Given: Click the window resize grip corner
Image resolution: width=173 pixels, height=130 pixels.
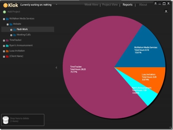Looking at the screenshot, I should coord(170,127).
